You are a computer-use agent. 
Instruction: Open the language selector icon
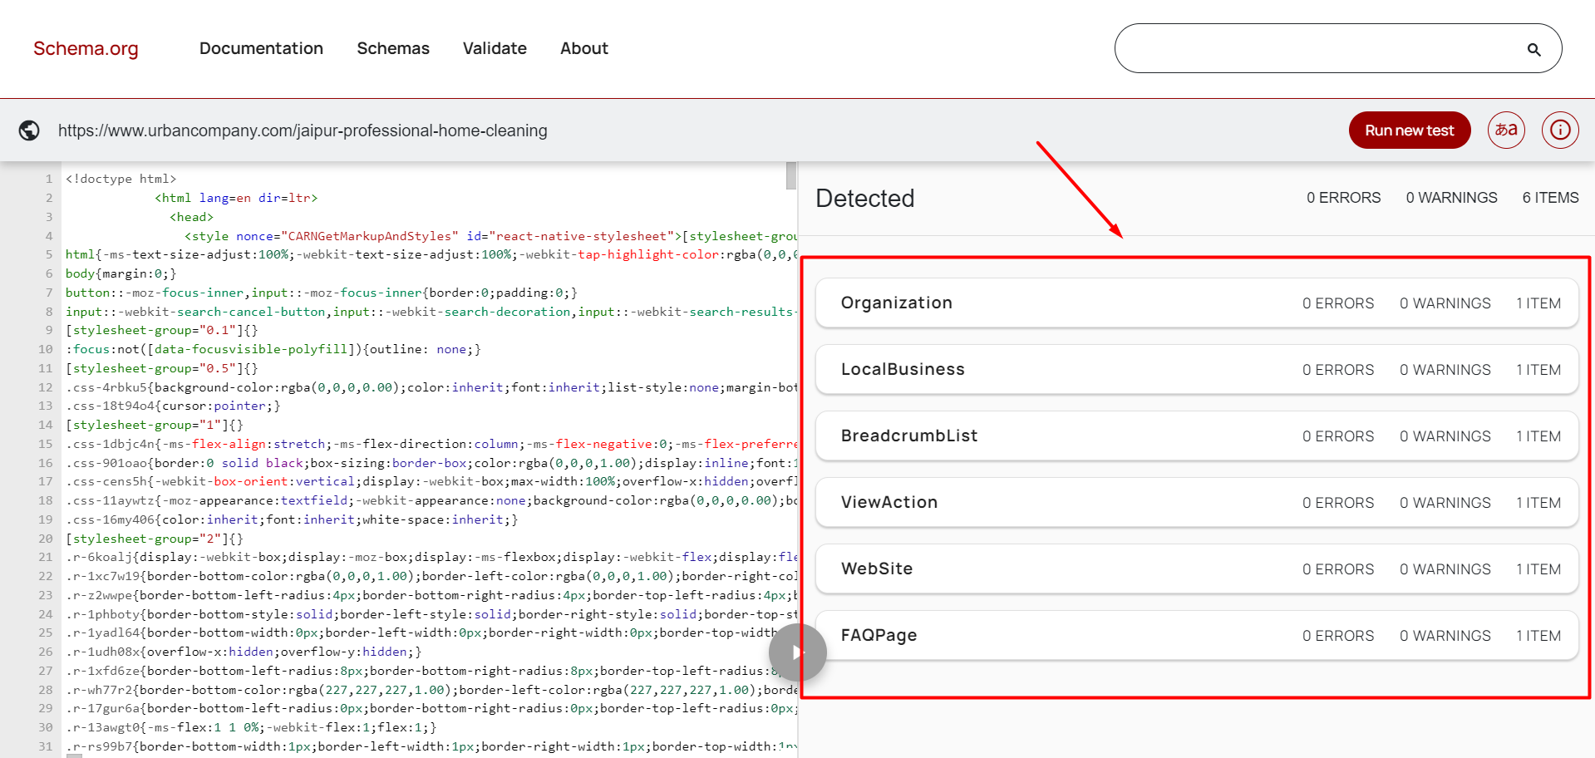pos(1506,130)
